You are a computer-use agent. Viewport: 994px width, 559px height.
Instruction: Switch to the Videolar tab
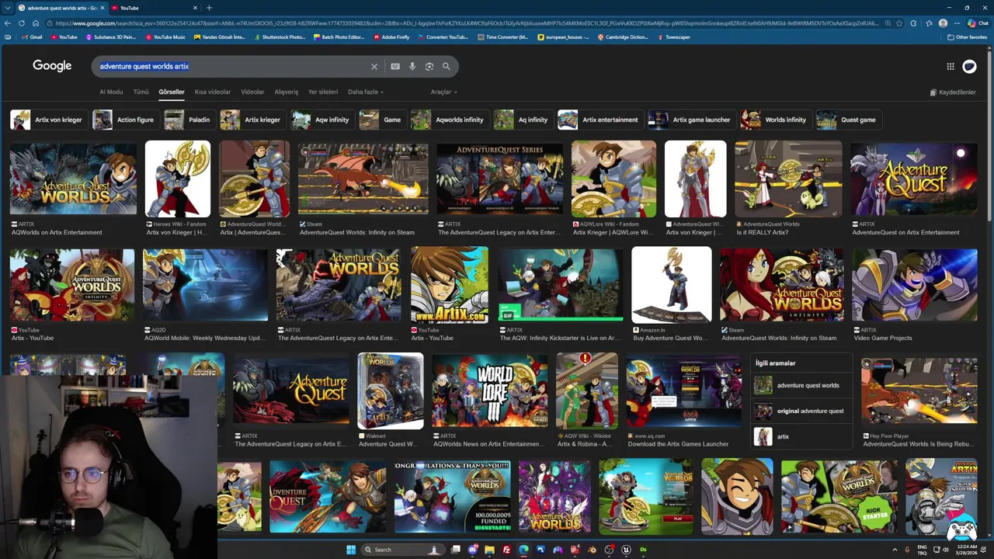(x=252, y=92)
